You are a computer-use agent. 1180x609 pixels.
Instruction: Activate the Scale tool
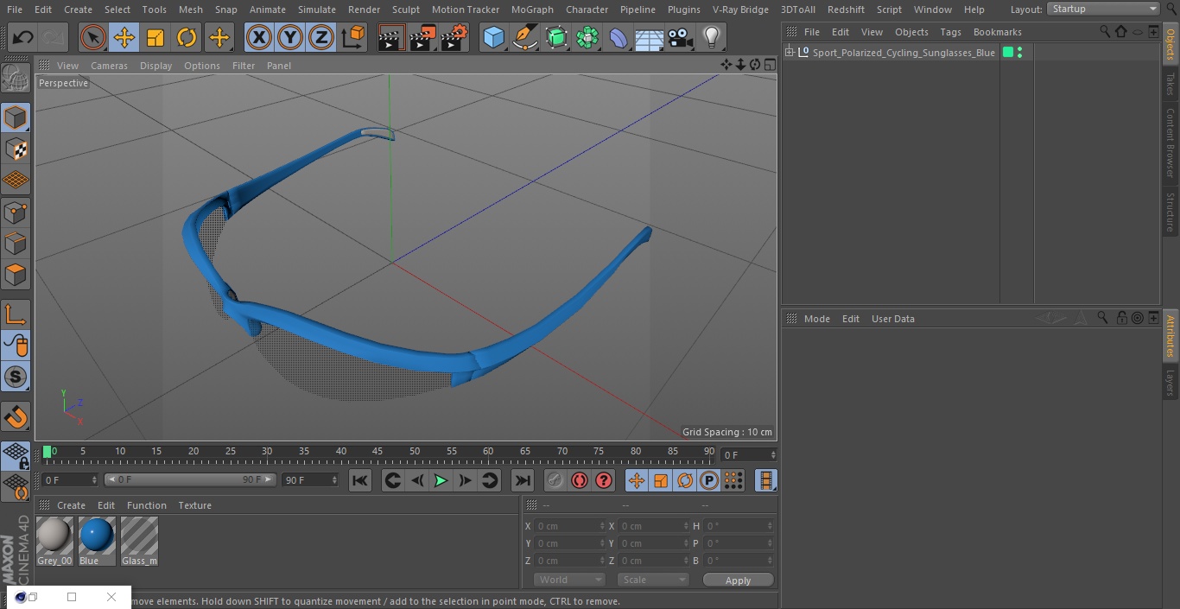click(155, 38)
